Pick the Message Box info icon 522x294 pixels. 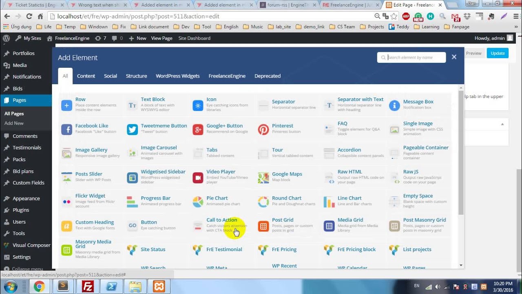click(394, 105)
